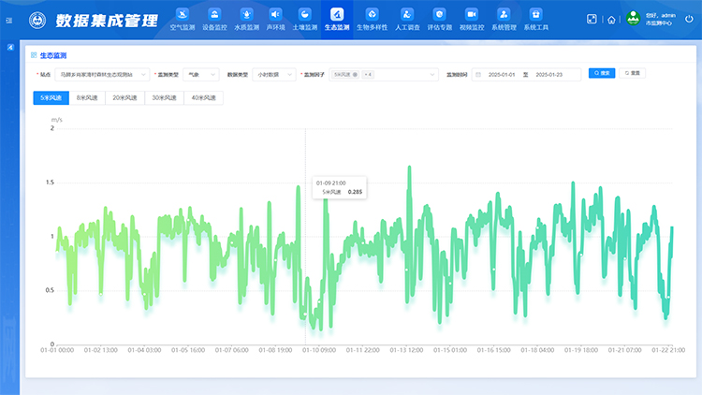
Task: Open 声环境 sound environment module
Action: pyautogui.click(x=275, y=19)
